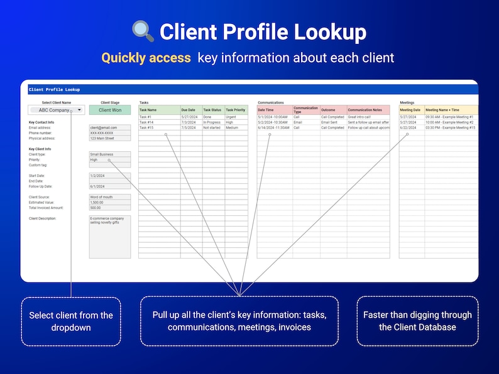
Task: Click the Communications section label
Action: [x=270, y=103]
